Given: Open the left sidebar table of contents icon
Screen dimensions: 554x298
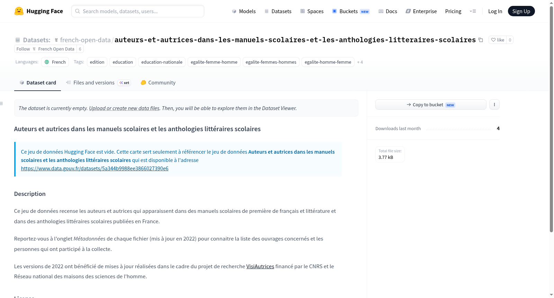Looking at the screenshot, I should 2,103.
